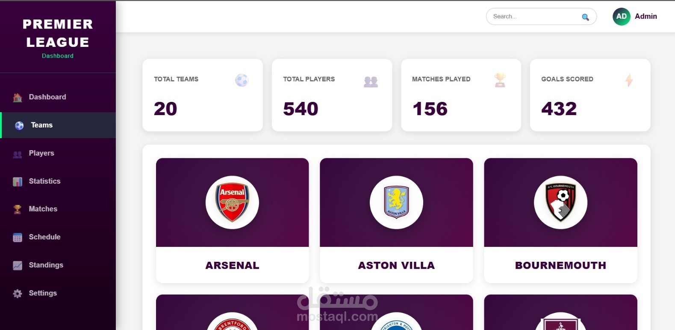
Task: Focus the Search input field
Action: tap(534, 17)
